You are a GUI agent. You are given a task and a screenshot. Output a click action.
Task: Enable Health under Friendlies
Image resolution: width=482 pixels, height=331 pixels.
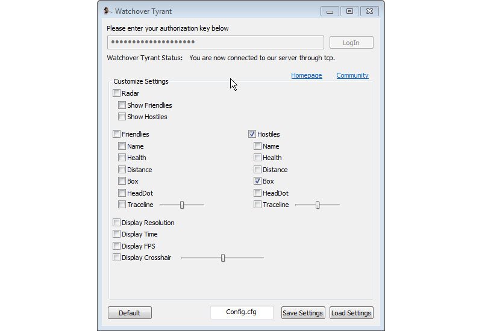pos(122,158)
